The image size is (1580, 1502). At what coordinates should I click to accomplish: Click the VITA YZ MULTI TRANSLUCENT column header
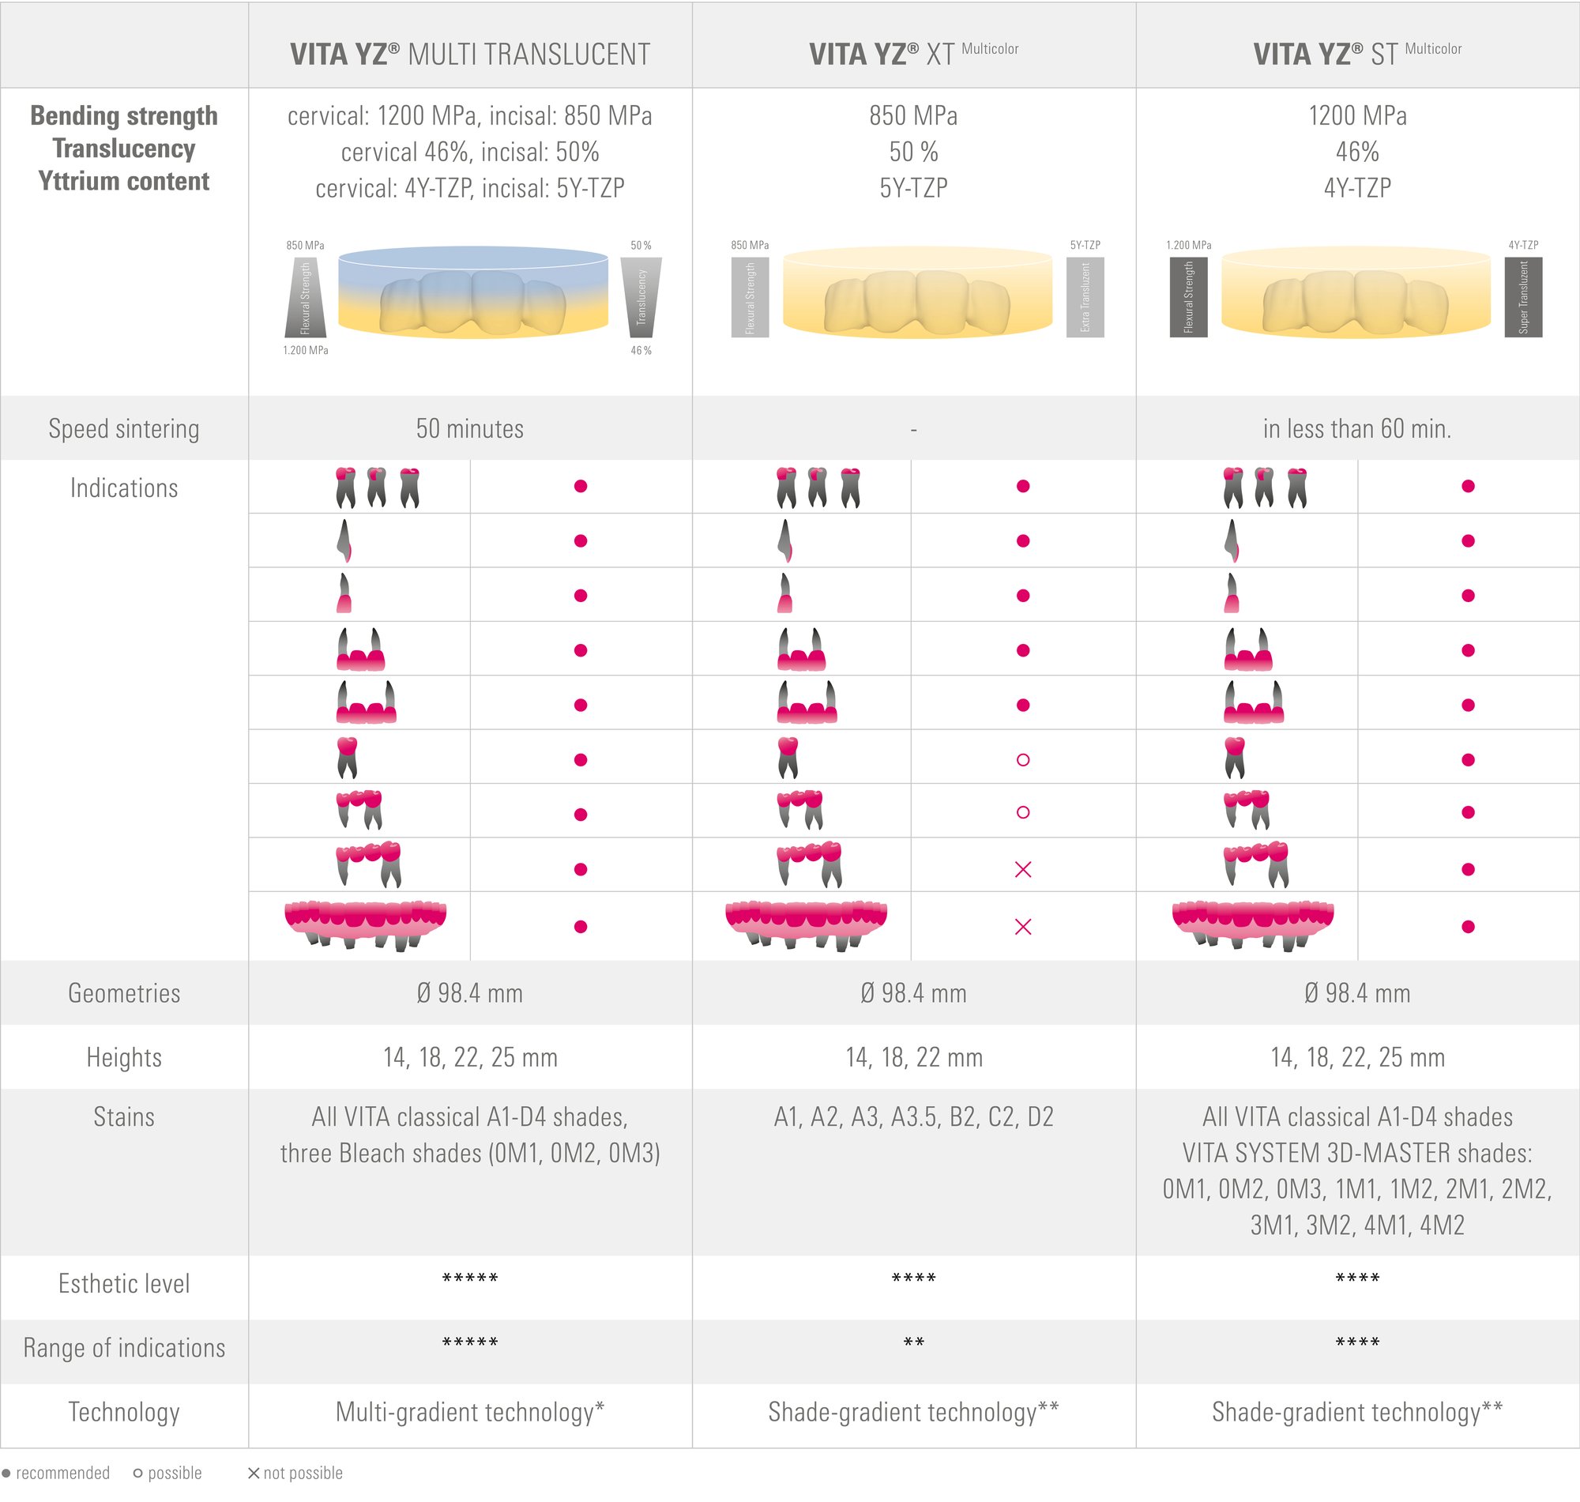470,54
